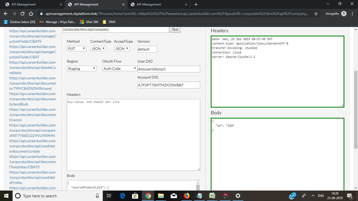Open Microsoft Store from the taskbar
358x201 pixels.
click(135, 196)
